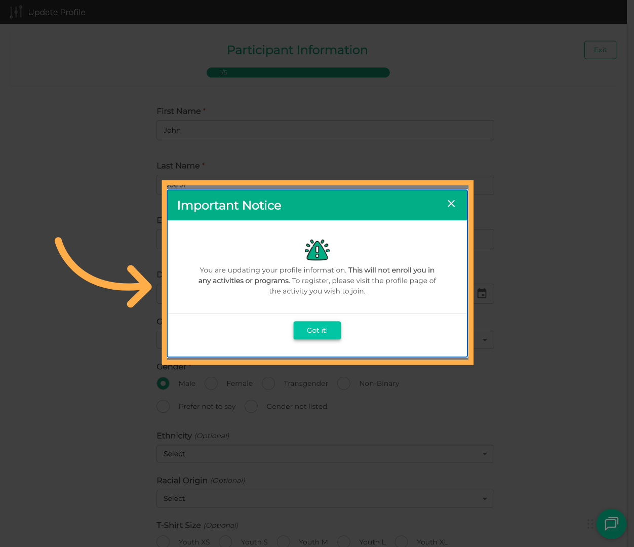
Task: Click the First Name input field
Action: [x=325, y=130]
